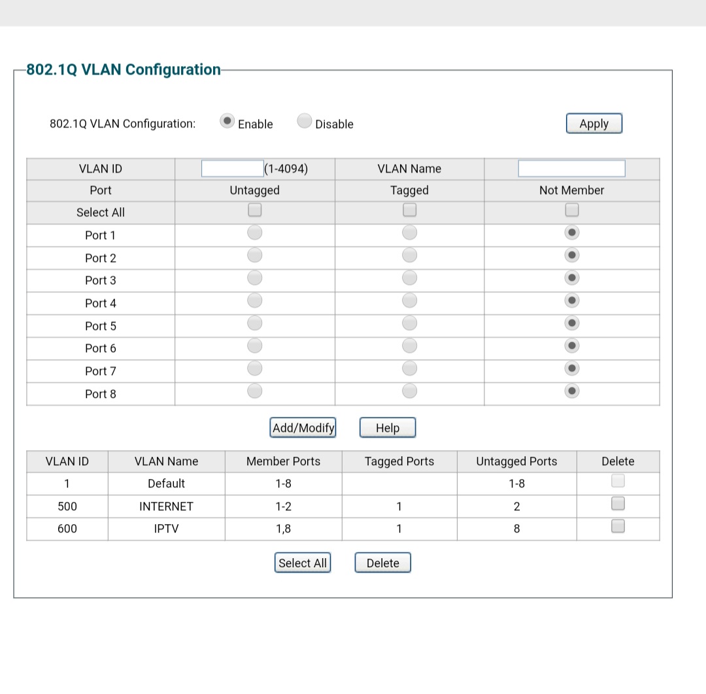Click the Untagged Ports column header
The image size is (706, 694).
(x=517, y=461)
